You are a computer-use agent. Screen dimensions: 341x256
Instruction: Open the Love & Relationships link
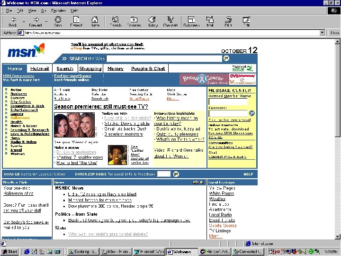click(x=30, y=134)
